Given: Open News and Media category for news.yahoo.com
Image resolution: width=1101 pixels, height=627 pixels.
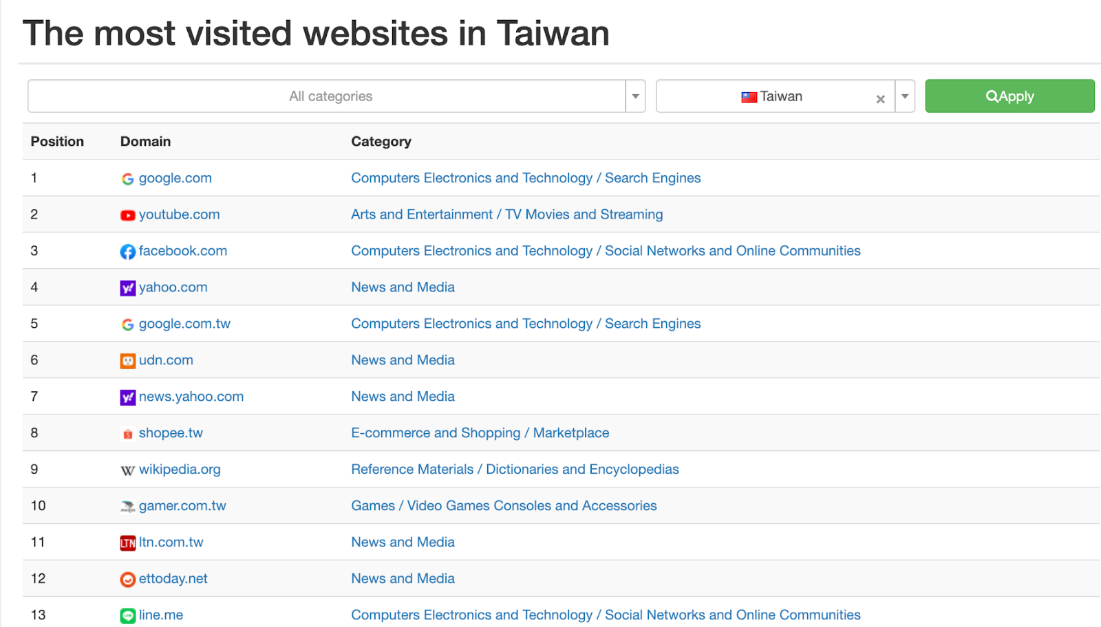Looking at the screenshot, I should coord(403,397).
